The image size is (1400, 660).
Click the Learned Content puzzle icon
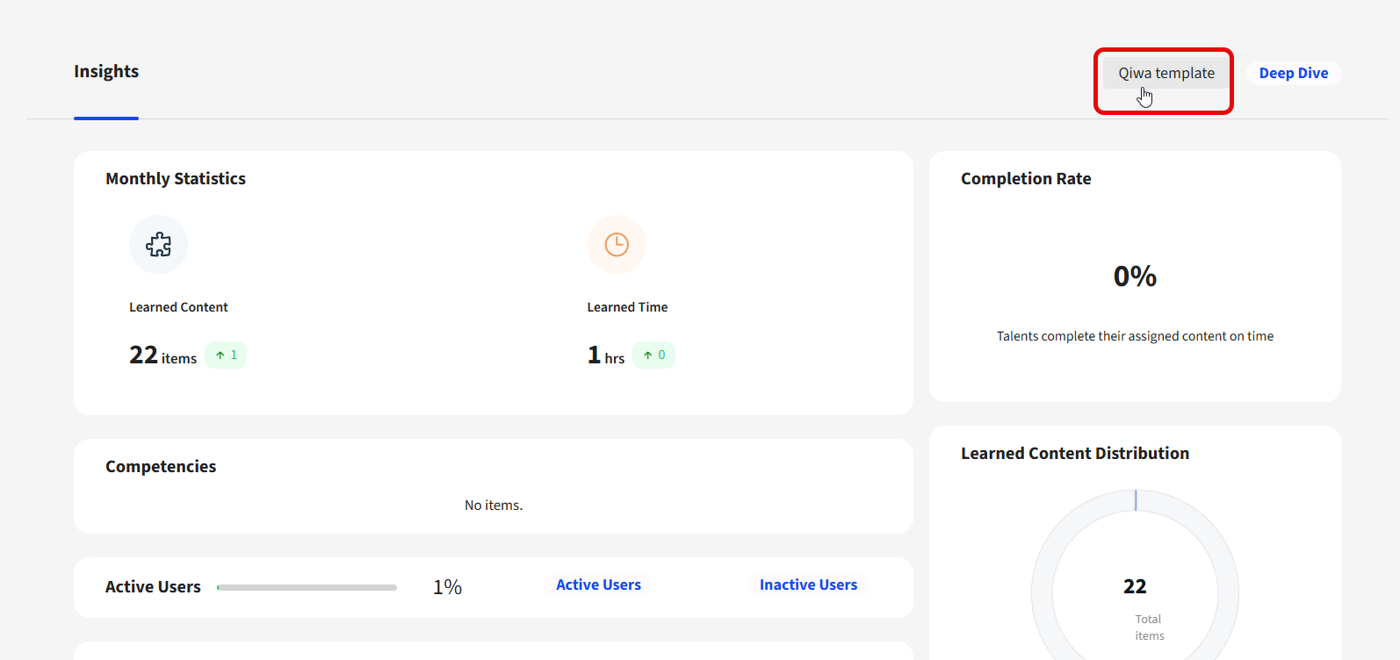[159, 245]
